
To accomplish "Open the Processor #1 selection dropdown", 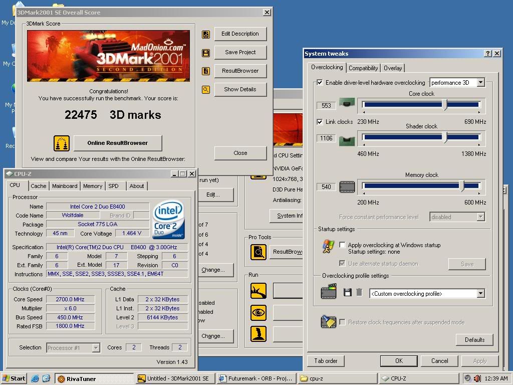I will click(96, 348).
